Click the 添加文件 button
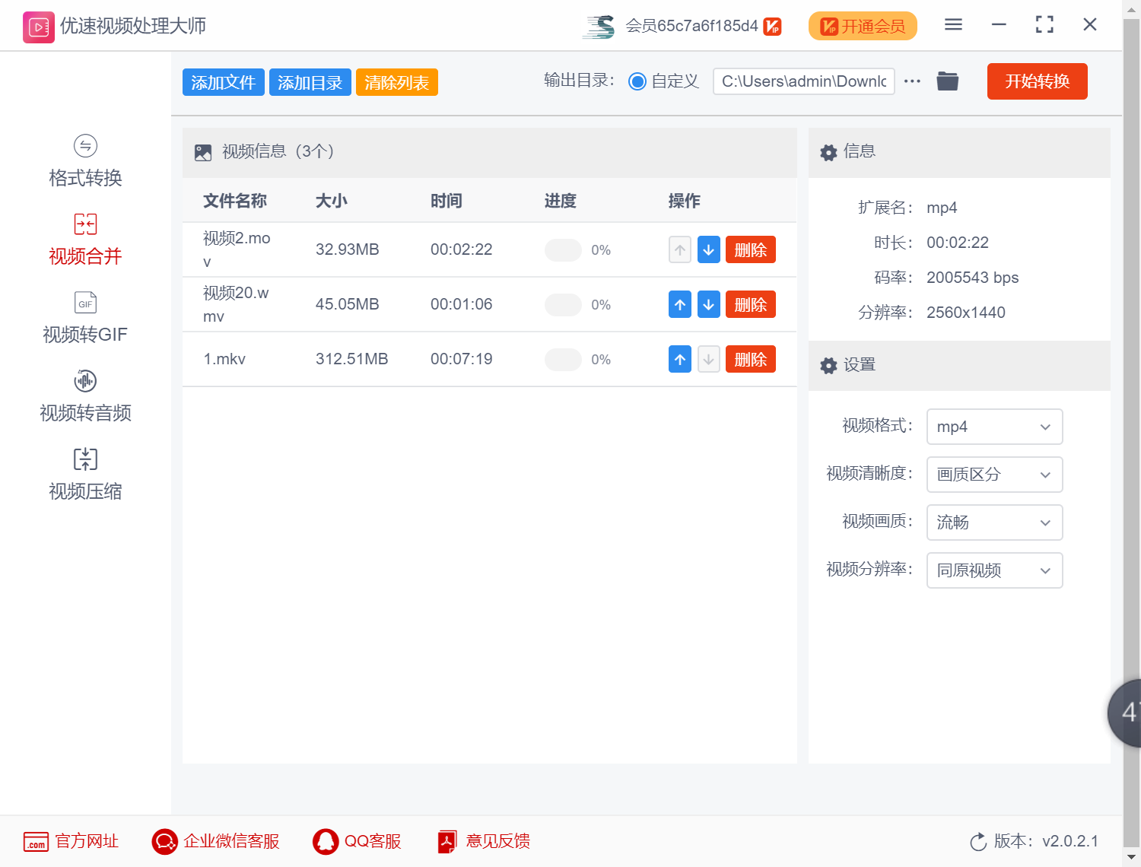The height and width of the screenshot is (867, 1141). click(224, 82)
